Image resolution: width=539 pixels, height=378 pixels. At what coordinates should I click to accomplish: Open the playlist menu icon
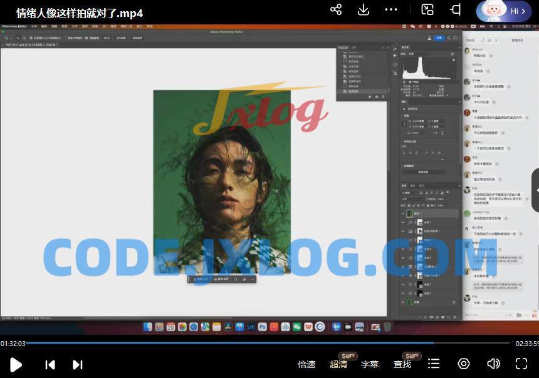pos(434,364)
